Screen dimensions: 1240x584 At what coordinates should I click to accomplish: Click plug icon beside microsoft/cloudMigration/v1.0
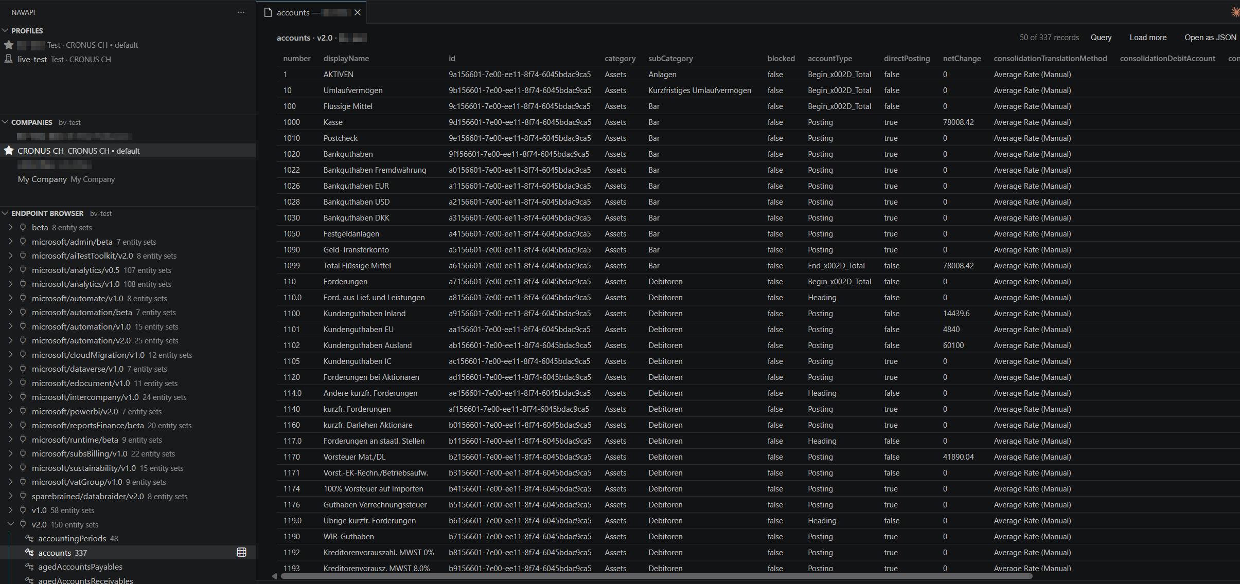point(23,355)
